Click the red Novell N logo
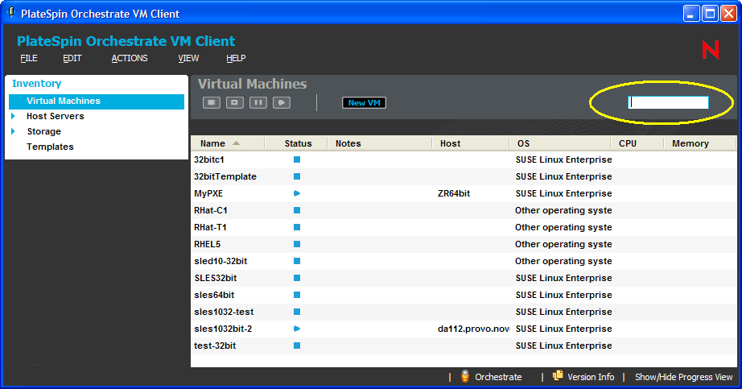 click(x=711, y=50)
